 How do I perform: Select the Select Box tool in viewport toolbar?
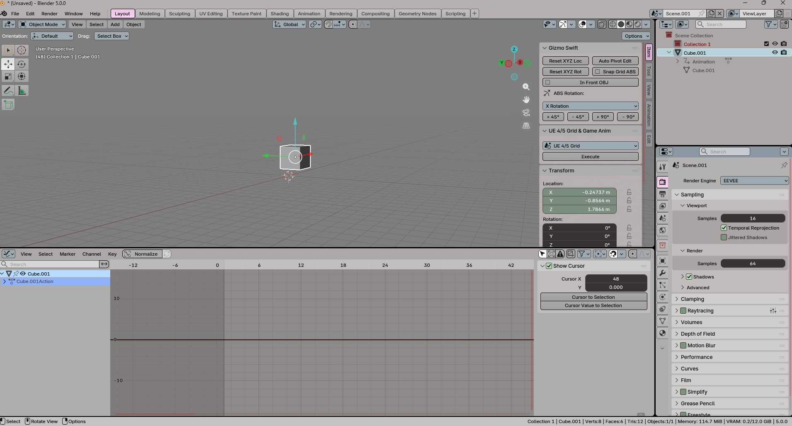(8, 50)
